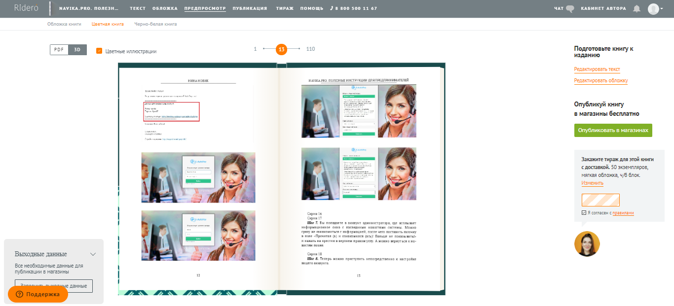Click Редактировать обложку link
This screenshot has width=674, height=306.
[600, 80]
